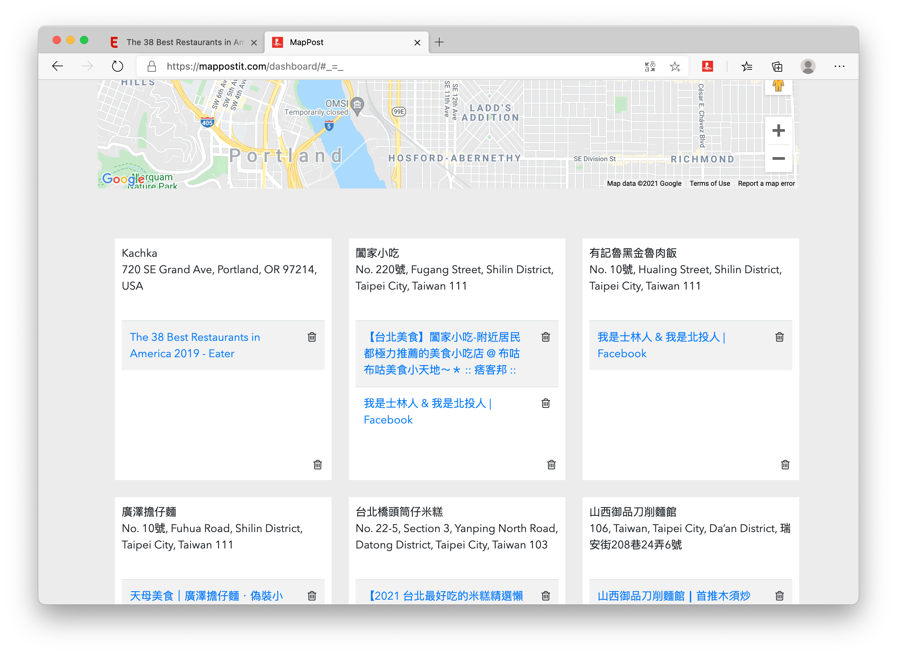
Task: Click the 廣澤擔仔麵 place title
Action: coord(149,512)
